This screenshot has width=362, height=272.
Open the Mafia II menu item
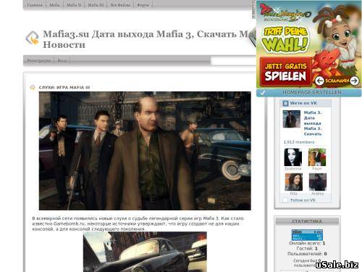(74, 5)
